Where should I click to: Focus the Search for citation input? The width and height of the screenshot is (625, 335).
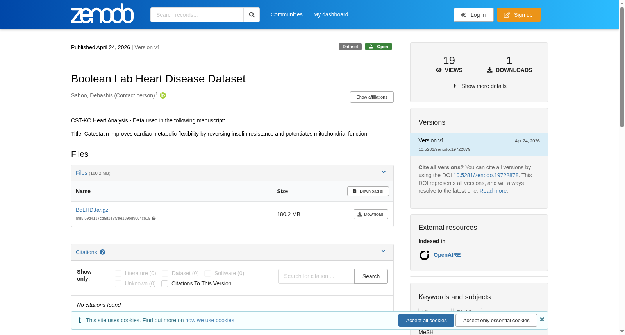click(x=316, y=276)
